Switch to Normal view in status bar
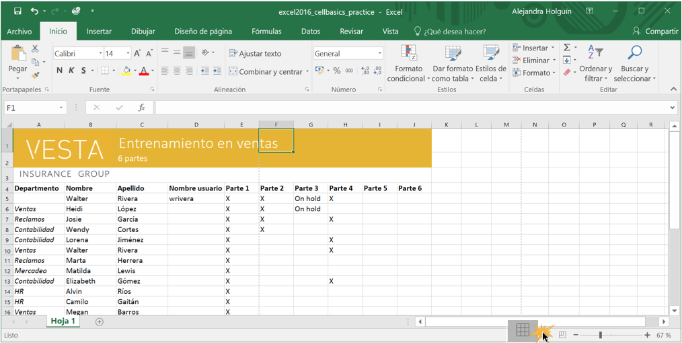 point(523,330)
